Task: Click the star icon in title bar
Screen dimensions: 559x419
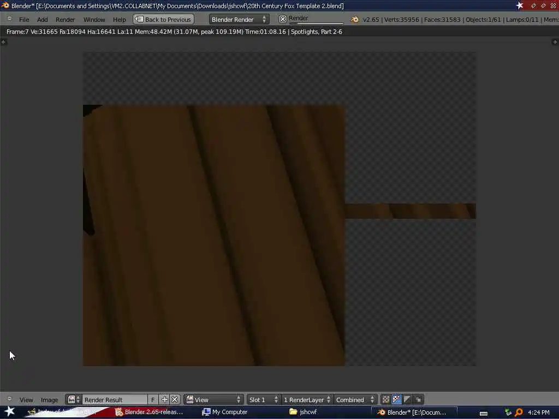Action: click(520, 5)
